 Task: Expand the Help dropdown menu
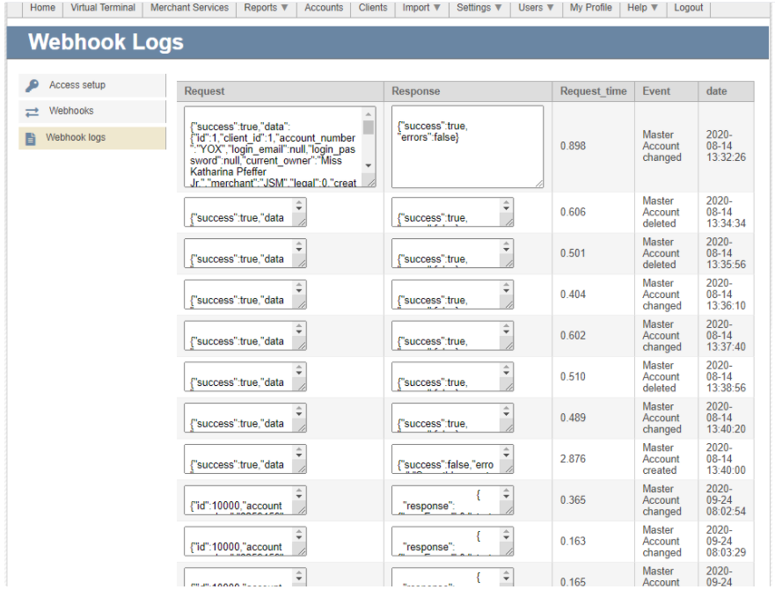pos(642,8)
